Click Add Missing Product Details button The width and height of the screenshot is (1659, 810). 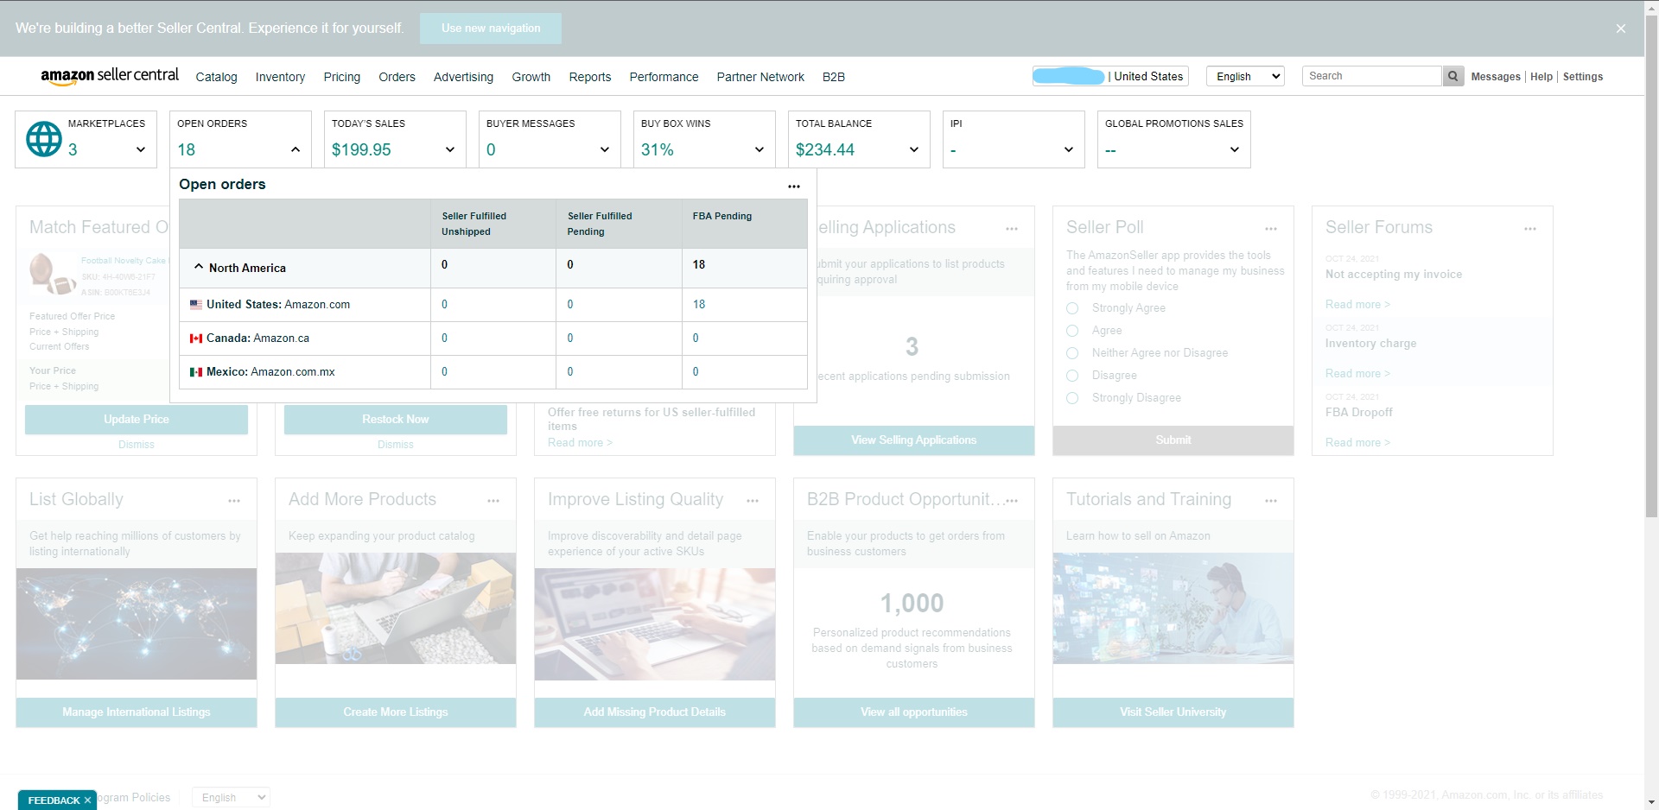pyautogui.click(x=655, y=712)
